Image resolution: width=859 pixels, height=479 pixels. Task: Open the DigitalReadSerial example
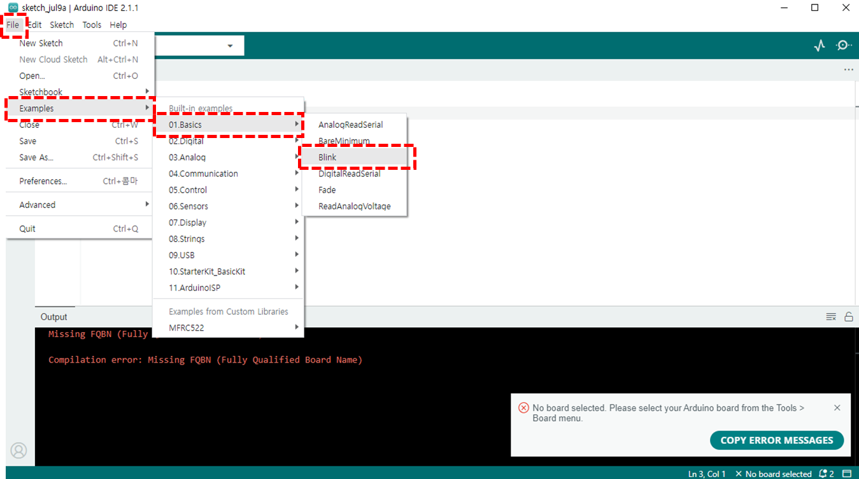355,174
